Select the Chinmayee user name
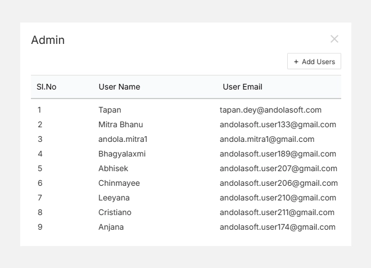This screenshot has height=268, width=371. tap(119, 183)
